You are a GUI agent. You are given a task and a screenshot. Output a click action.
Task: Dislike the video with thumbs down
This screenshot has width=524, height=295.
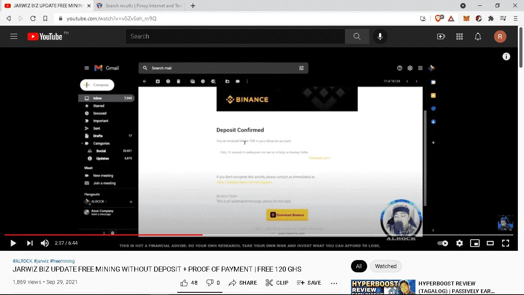(x=213, y=283)
